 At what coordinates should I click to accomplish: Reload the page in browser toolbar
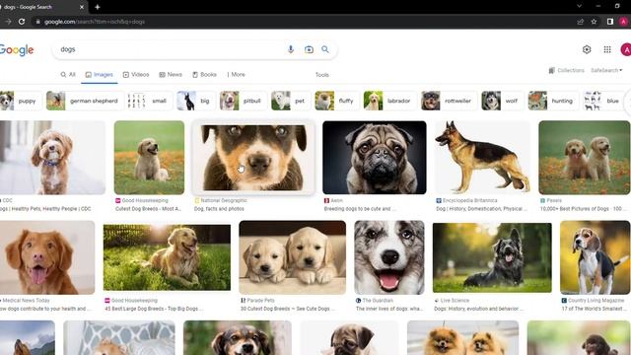[22, 22]
